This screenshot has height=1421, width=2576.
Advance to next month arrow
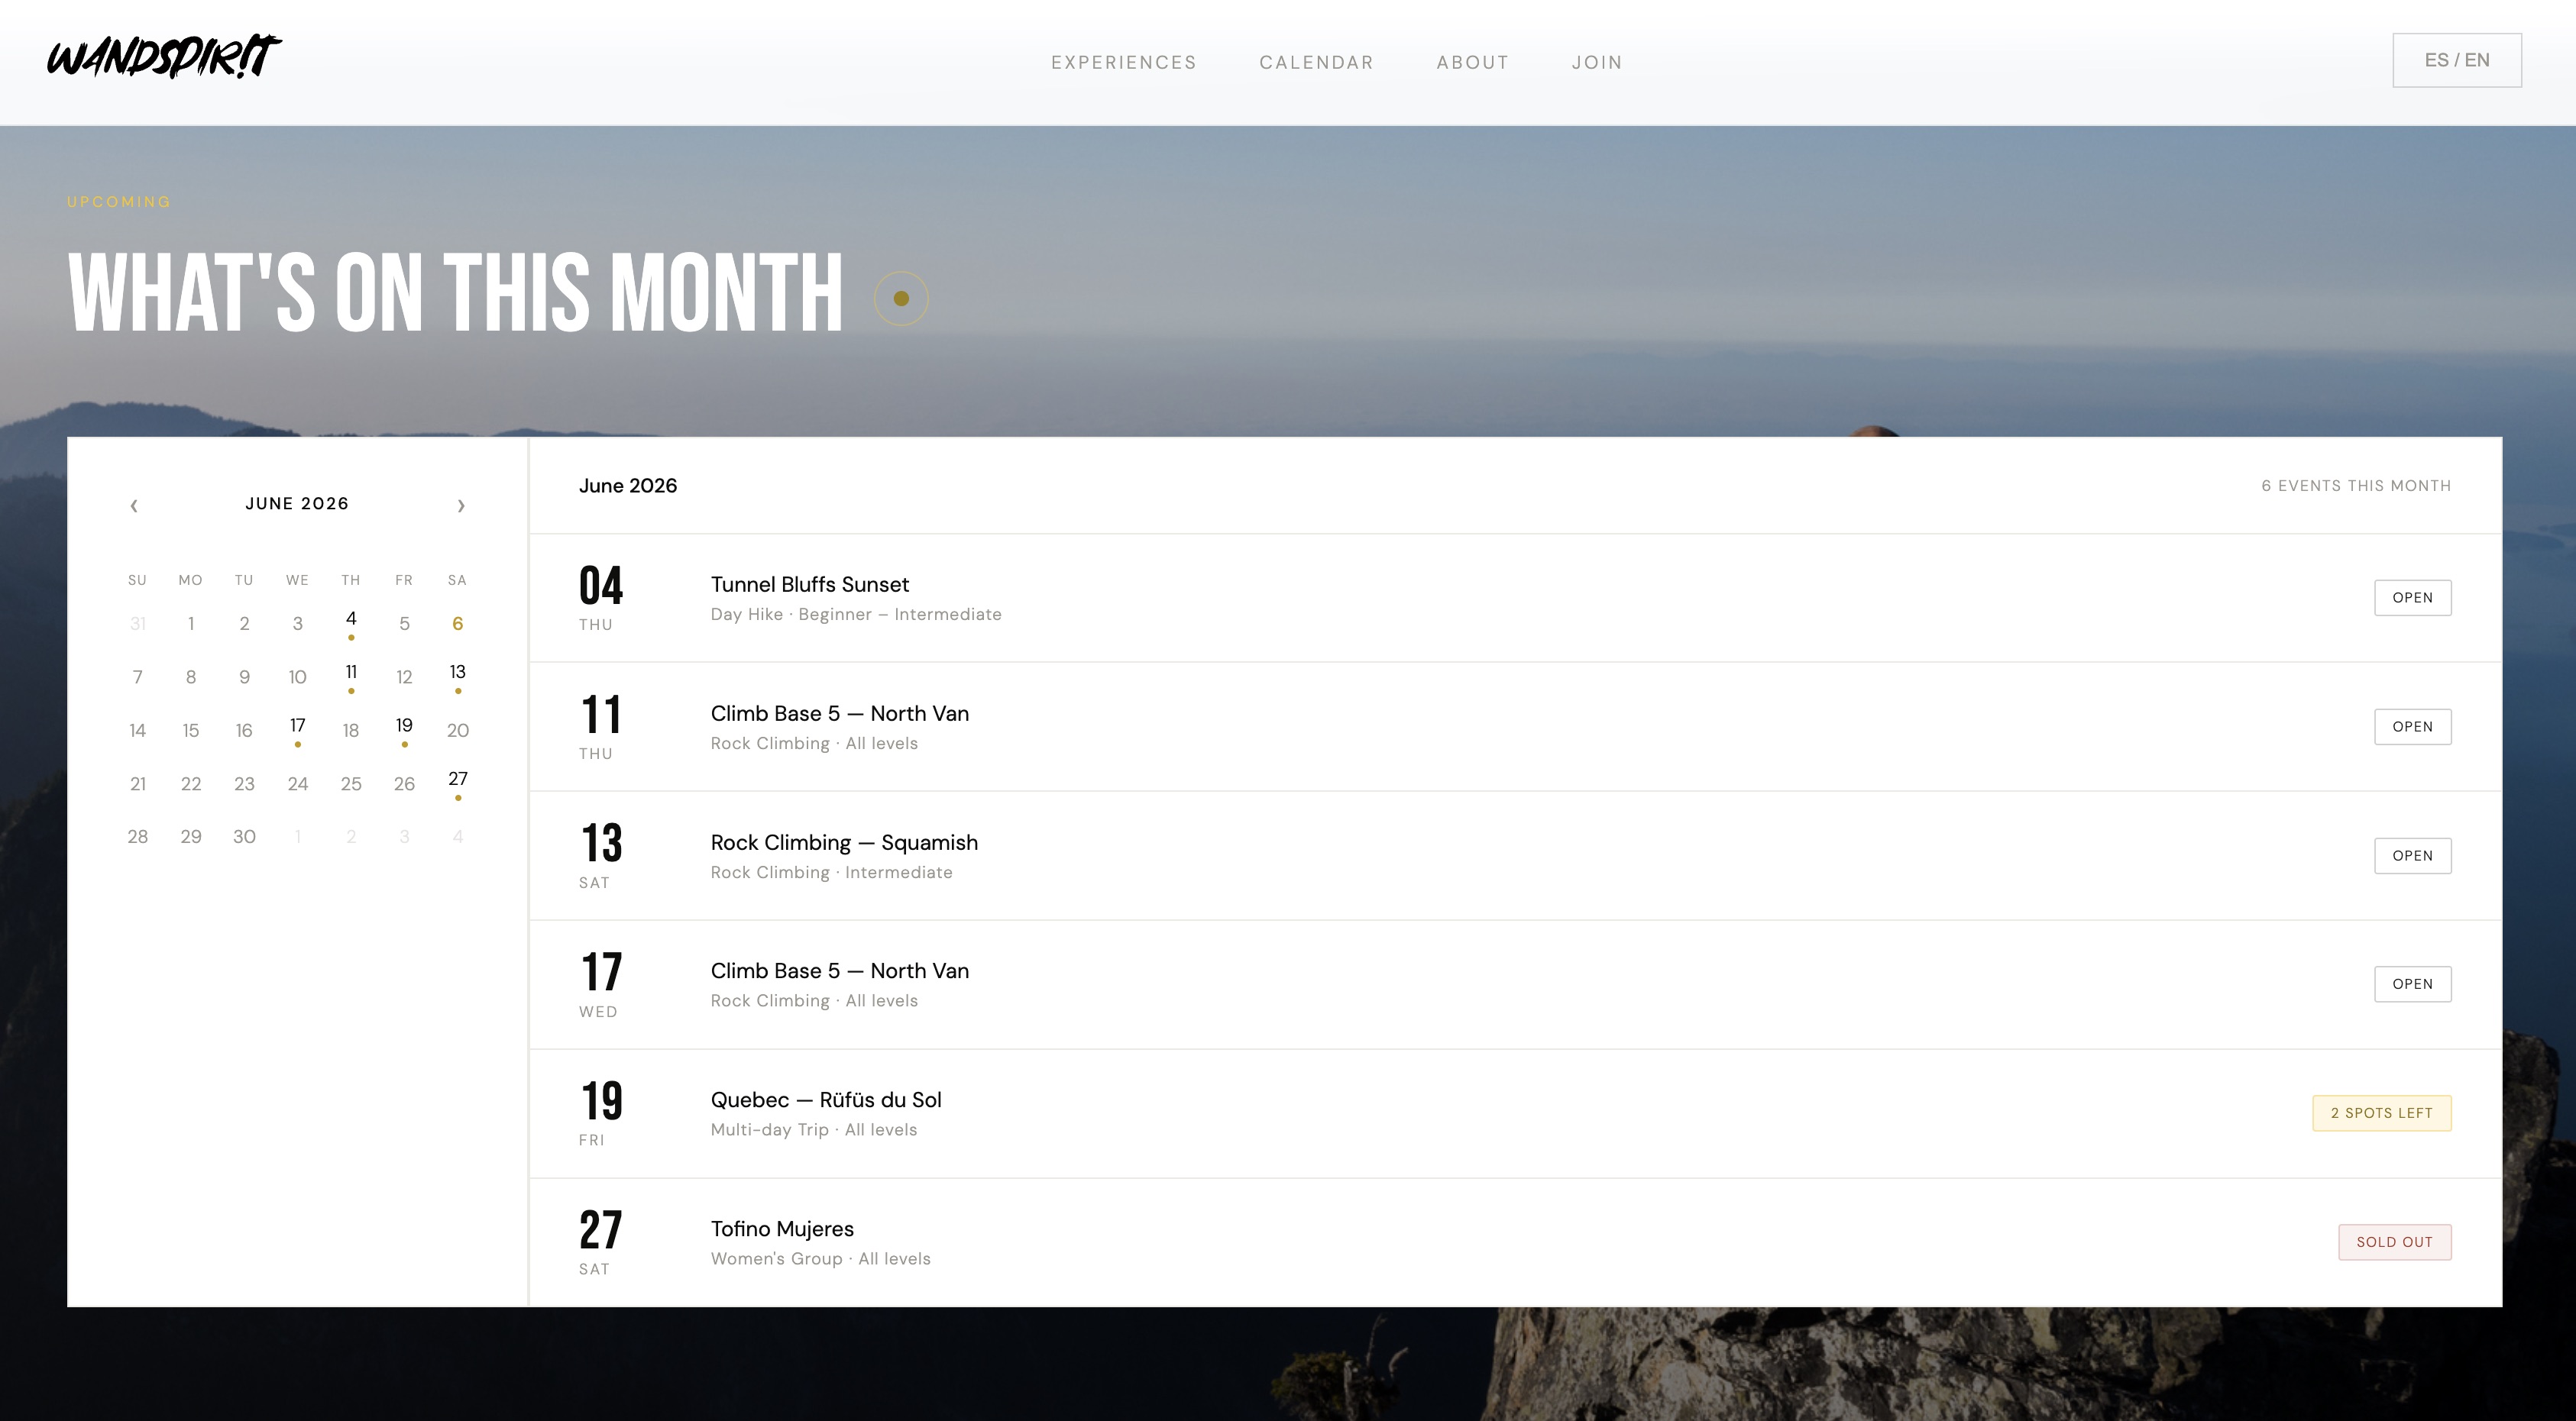(461, 505)
